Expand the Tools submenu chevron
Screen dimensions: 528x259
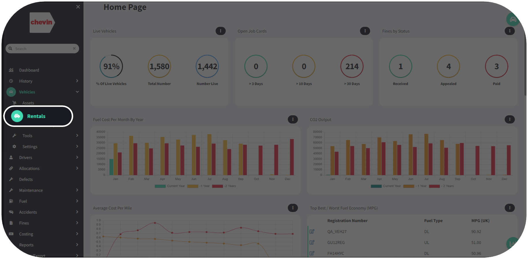click(x=77, y=136)
